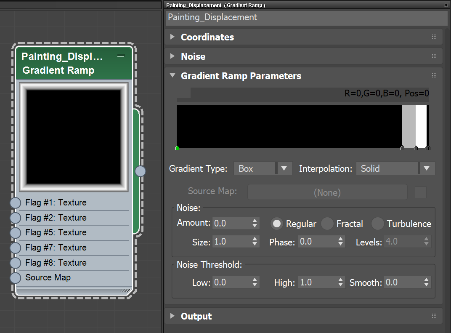Click the Flag #8: Texture input socket
Image resolution: width=451 pixels, height=333 pixels.
15,262
